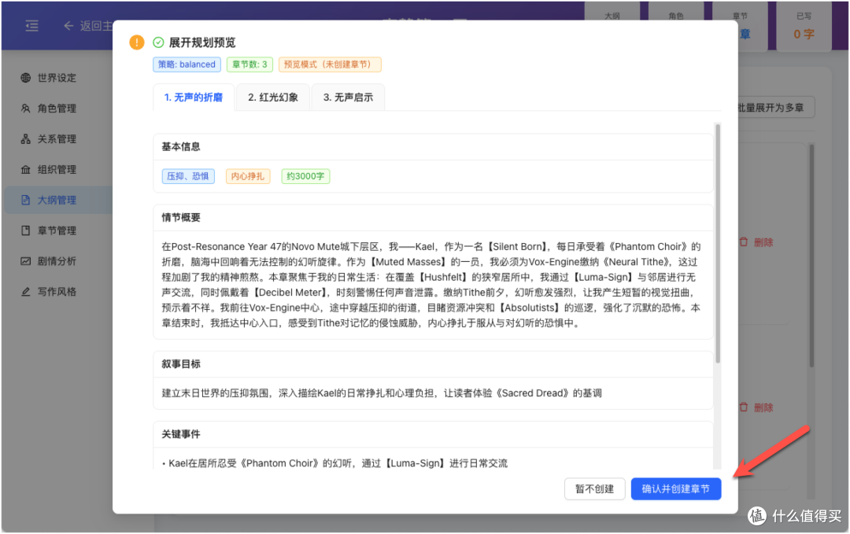Image resolution: width=850 pixels, height=534 pixels.
Task: Click the book icon beside 章节管理
Action: click(25, 230)
